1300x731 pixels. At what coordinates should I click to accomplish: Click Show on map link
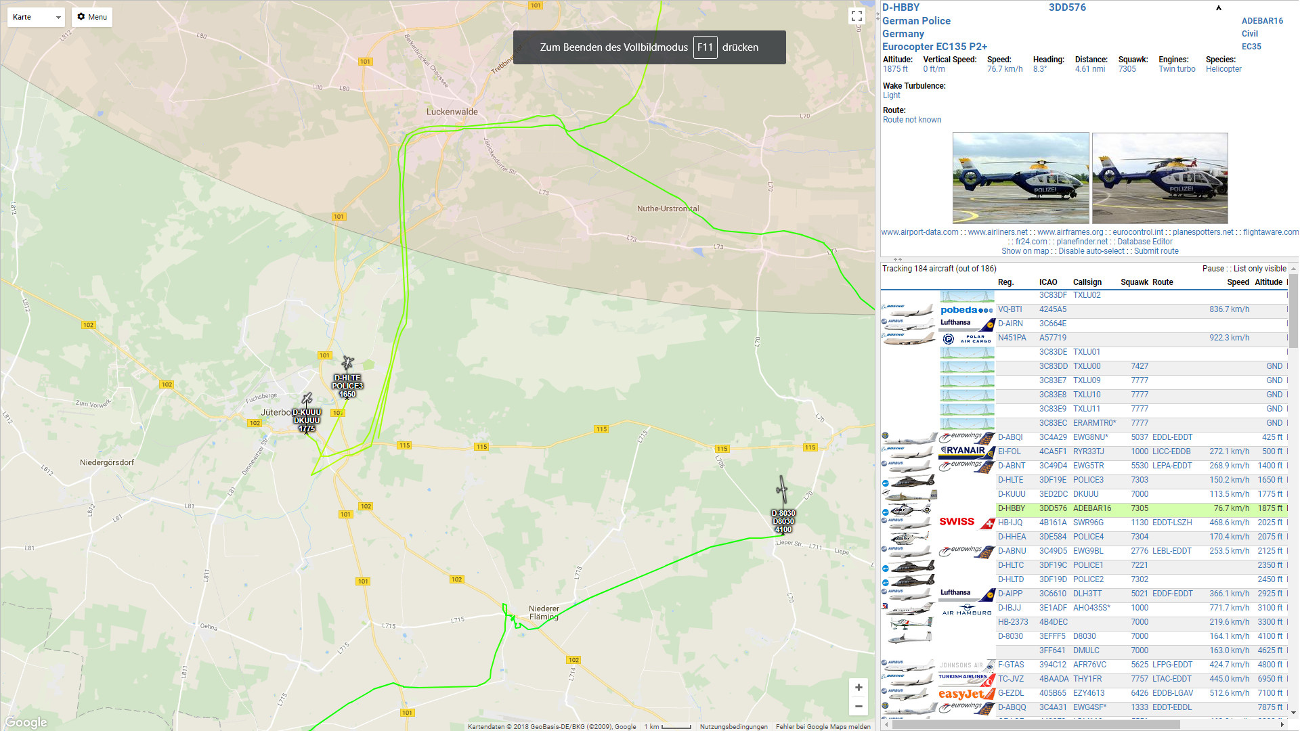click(1025, 251)
